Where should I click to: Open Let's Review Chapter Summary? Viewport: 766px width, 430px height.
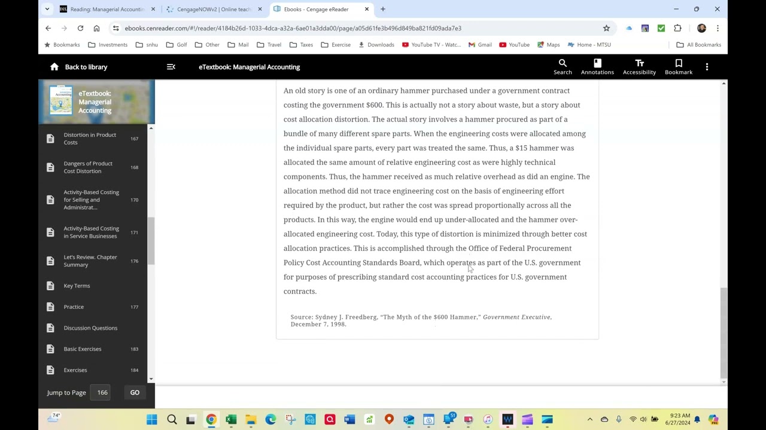[93, 261]
